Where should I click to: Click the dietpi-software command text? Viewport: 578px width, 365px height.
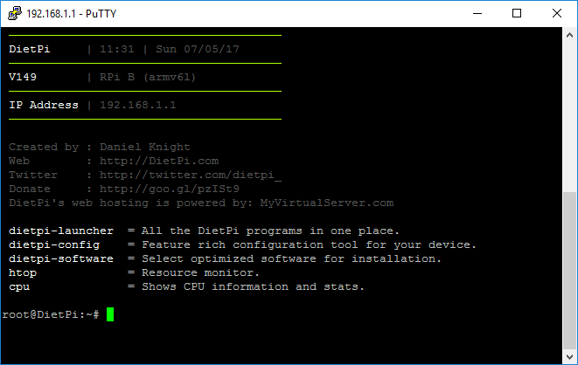[61, 258]
